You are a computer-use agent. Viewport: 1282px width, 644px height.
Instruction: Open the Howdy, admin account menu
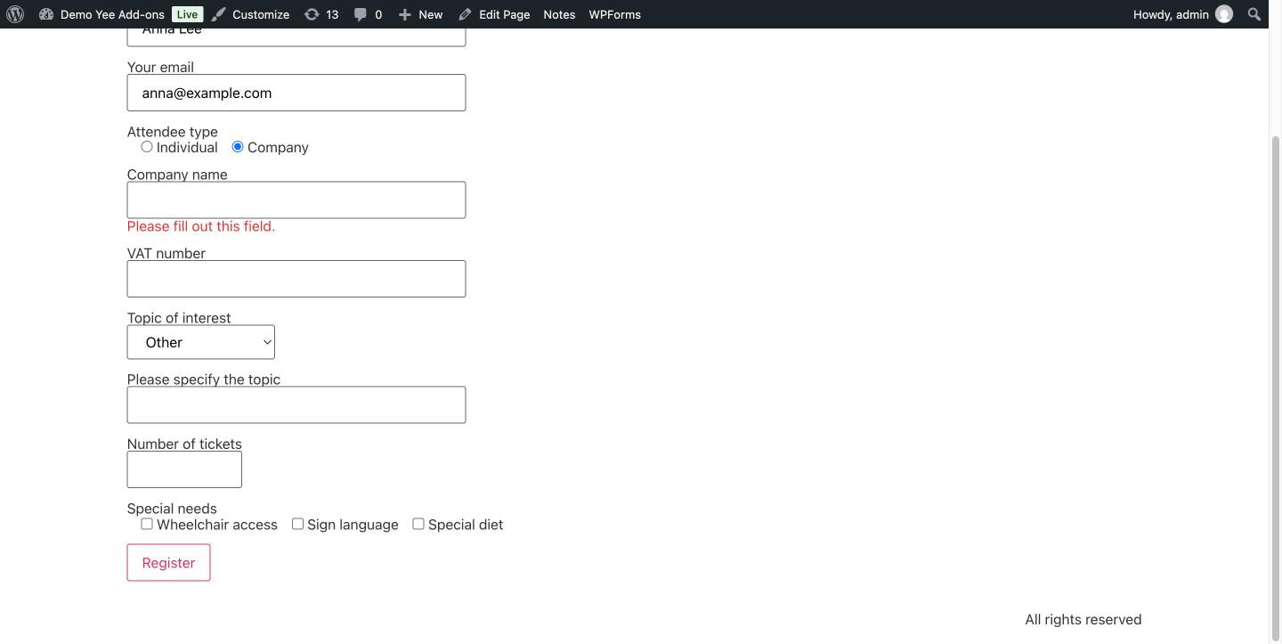point(1183,14)
